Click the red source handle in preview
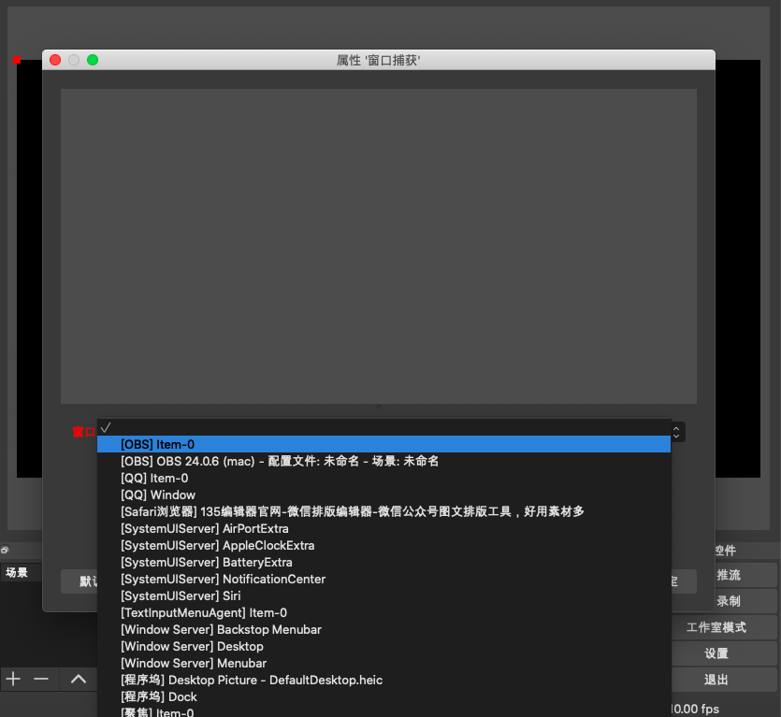 coord(17,60)
